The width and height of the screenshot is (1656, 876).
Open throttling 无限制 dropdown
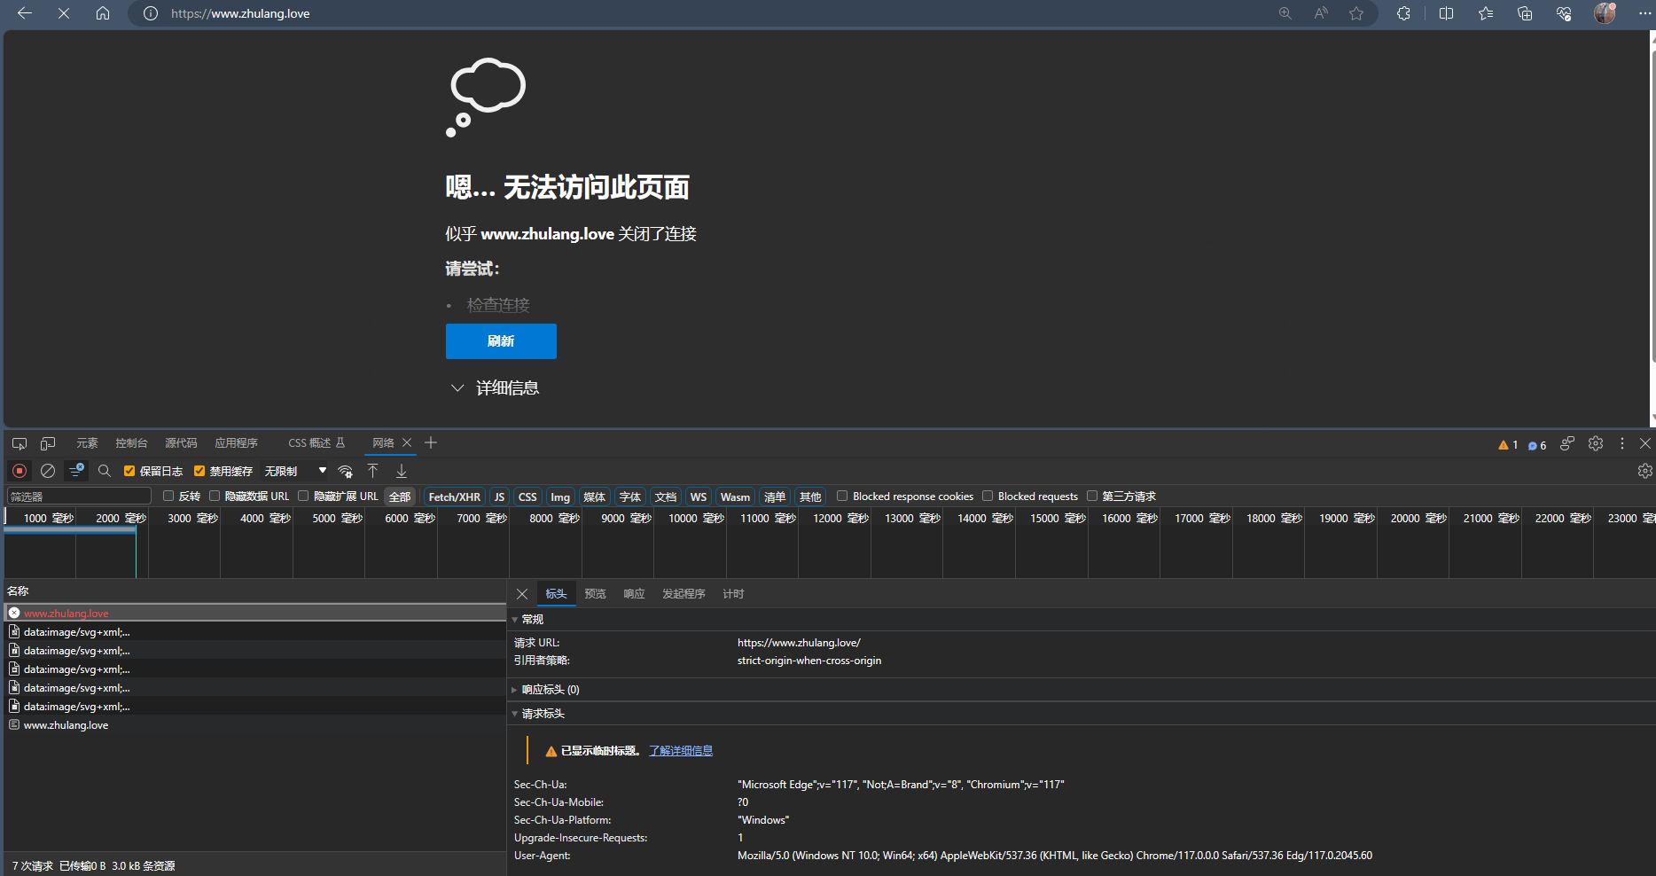pyautogui.click(x=295, y=471)
